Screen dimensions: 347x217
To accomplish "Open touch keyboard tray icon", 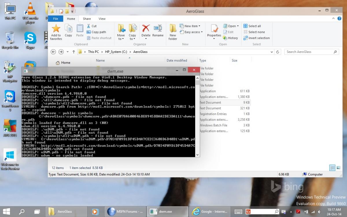I will click(x=238, y=212).
